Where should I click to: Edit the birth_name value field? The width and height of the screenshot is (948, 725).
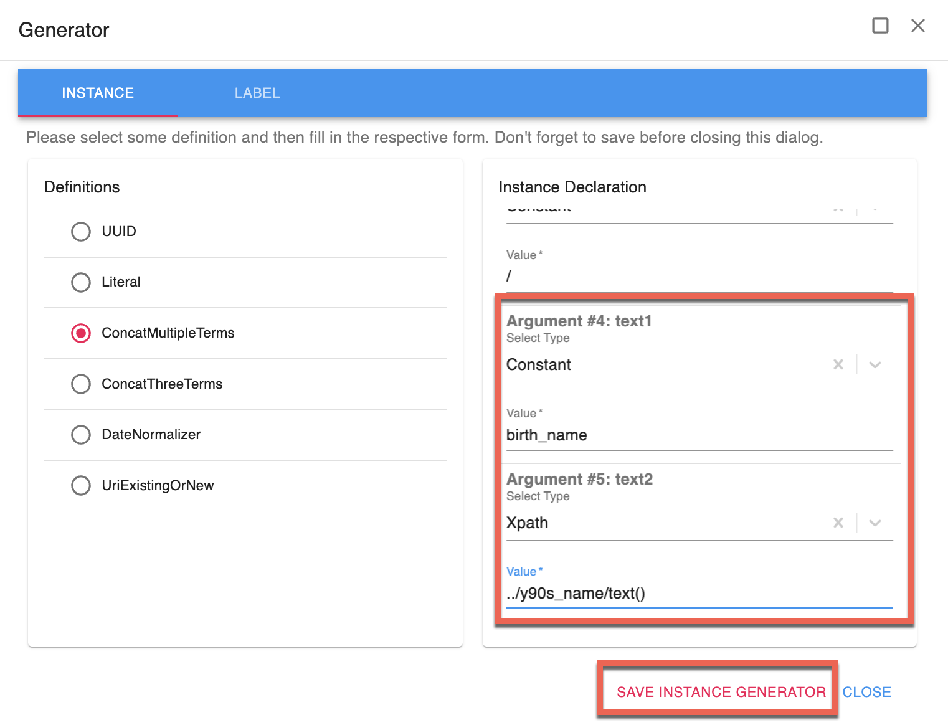(698, 435)
